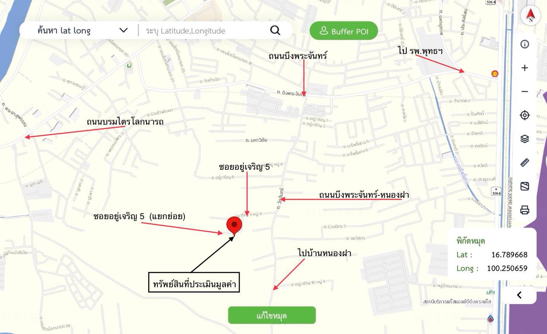Image resolution: width=547 pixels, height=334 pixels.
Task: Click the basemap switch icon
Action: point(524,186)
